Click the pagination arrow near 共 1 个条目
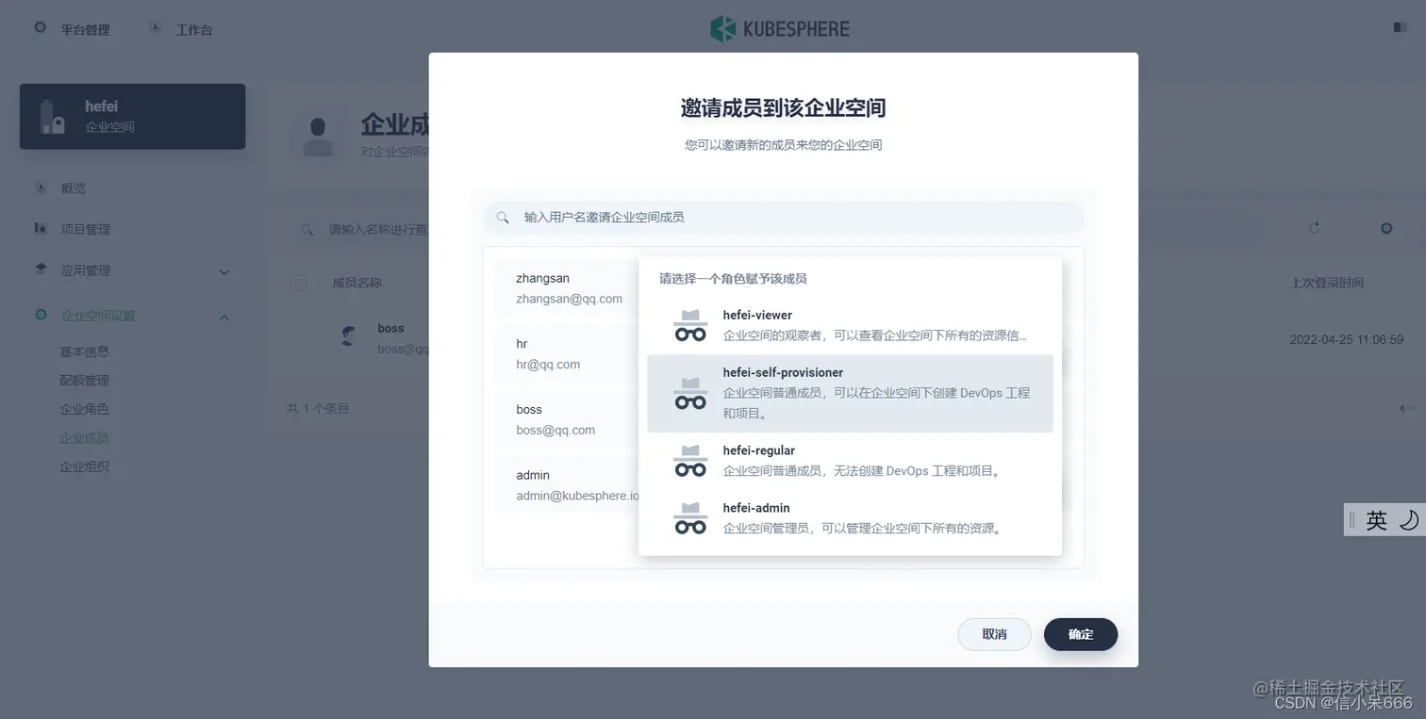The height and width of the screenshot is (719, 1426). point(1404,408)
